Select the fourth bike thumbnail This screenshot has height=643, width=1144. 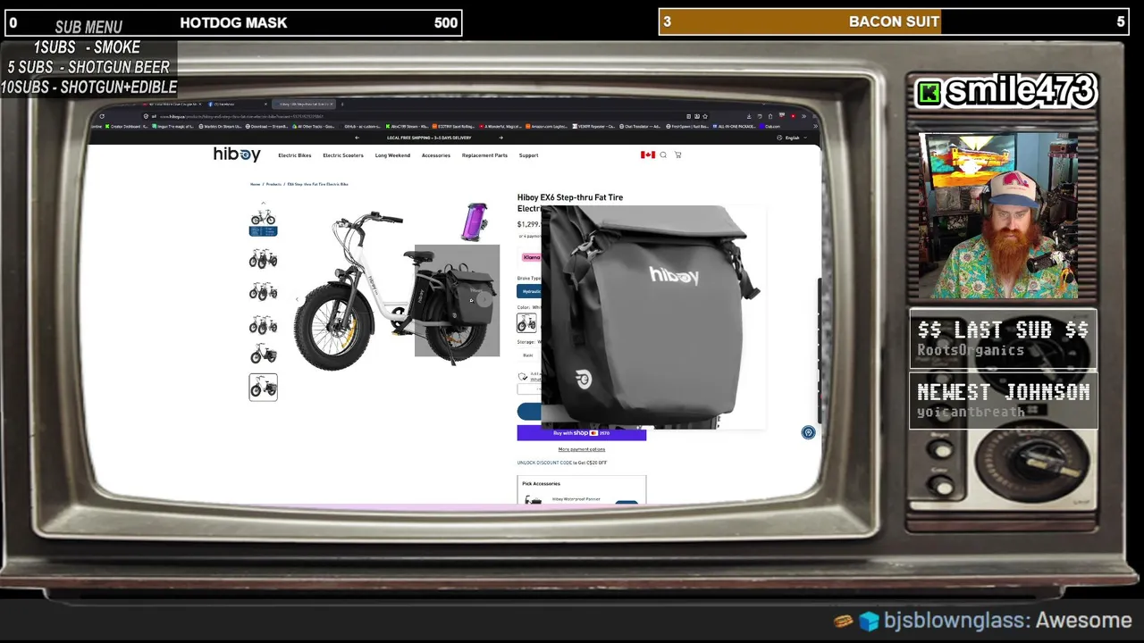(x=263, y=323)
